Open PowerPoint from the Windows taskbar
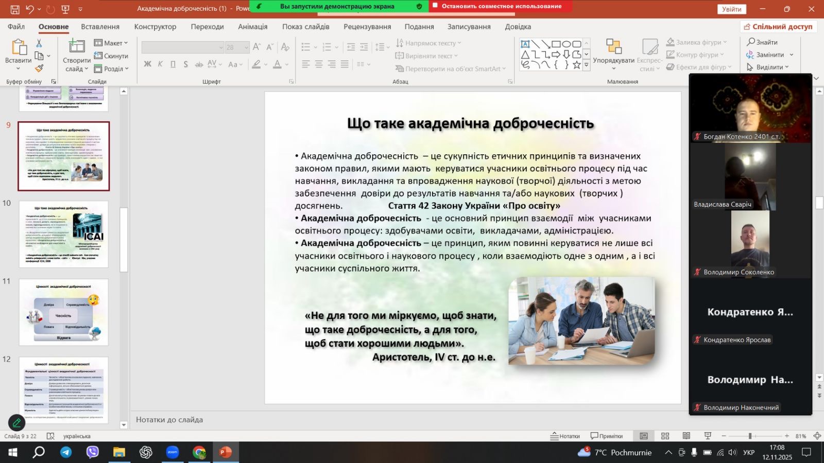The image size is (824, 463). (x=225, y=452)
